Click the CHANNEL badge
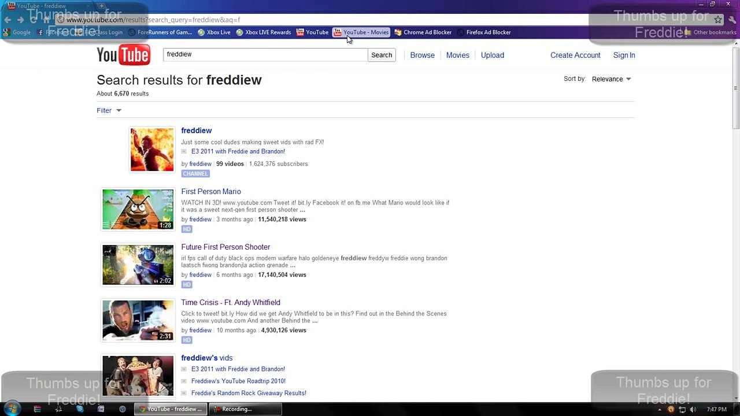 click(x=195, y=174)
